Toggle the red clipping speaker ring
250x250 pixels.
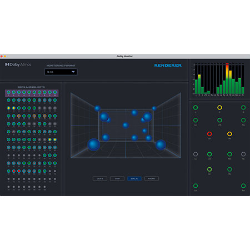[209, 134]
